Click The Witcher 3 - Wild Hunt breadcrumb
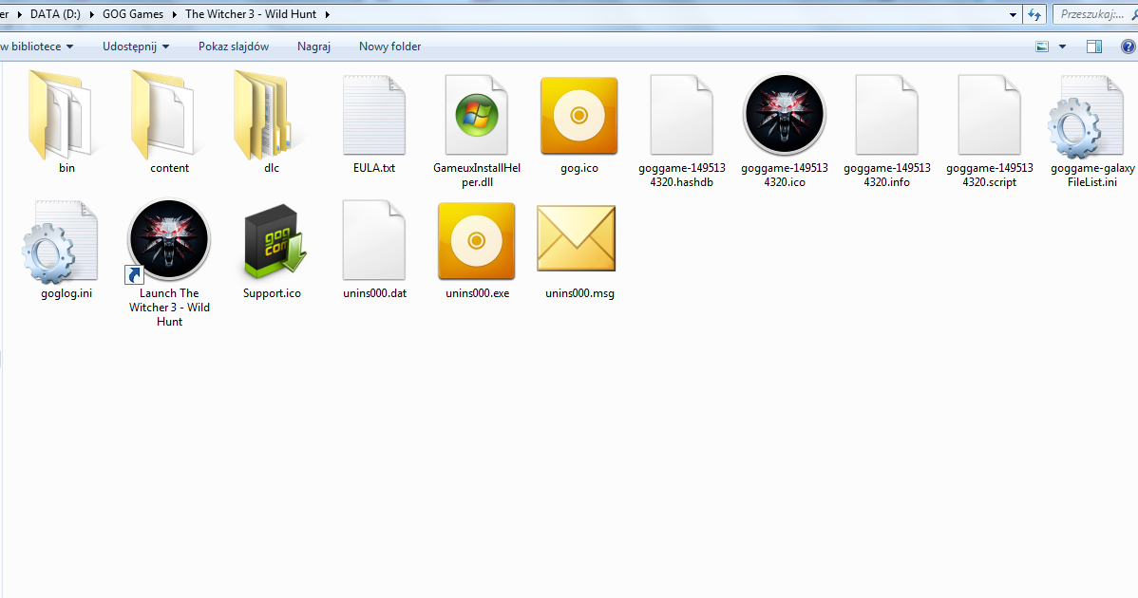This screenshot has width=1138, height=598. (x=251, y=14)
